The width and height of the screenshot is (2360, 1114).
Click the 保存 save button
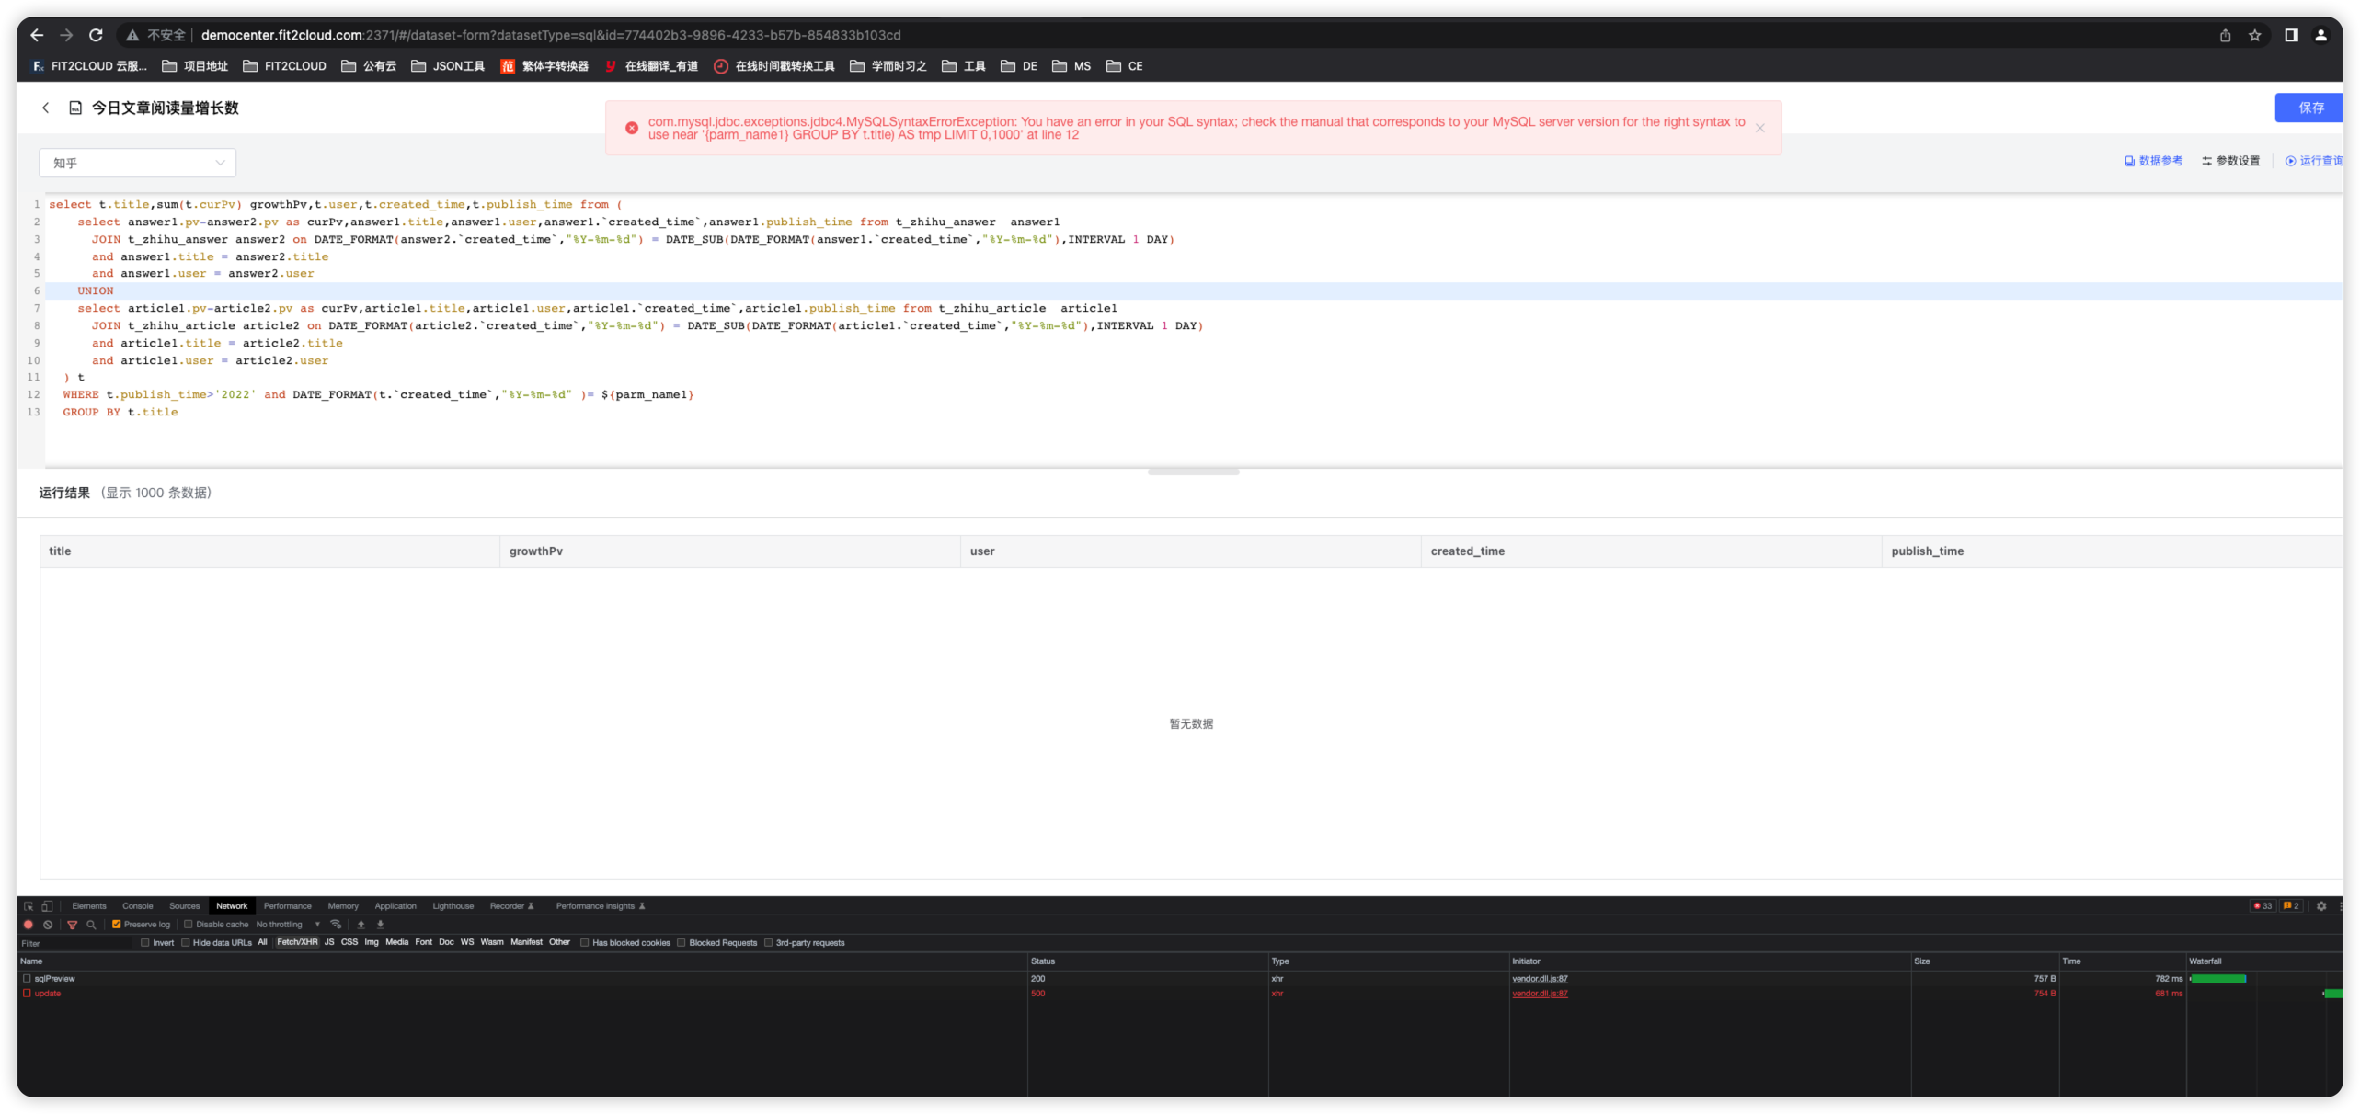pos(2309,108)
